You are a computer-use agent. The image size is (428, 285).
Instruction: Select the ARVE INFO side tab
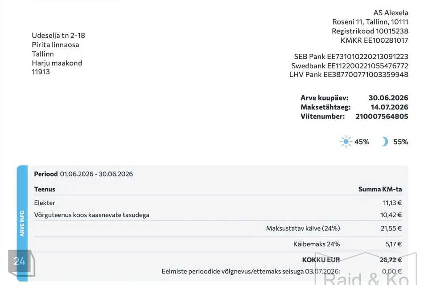point(22,223)
